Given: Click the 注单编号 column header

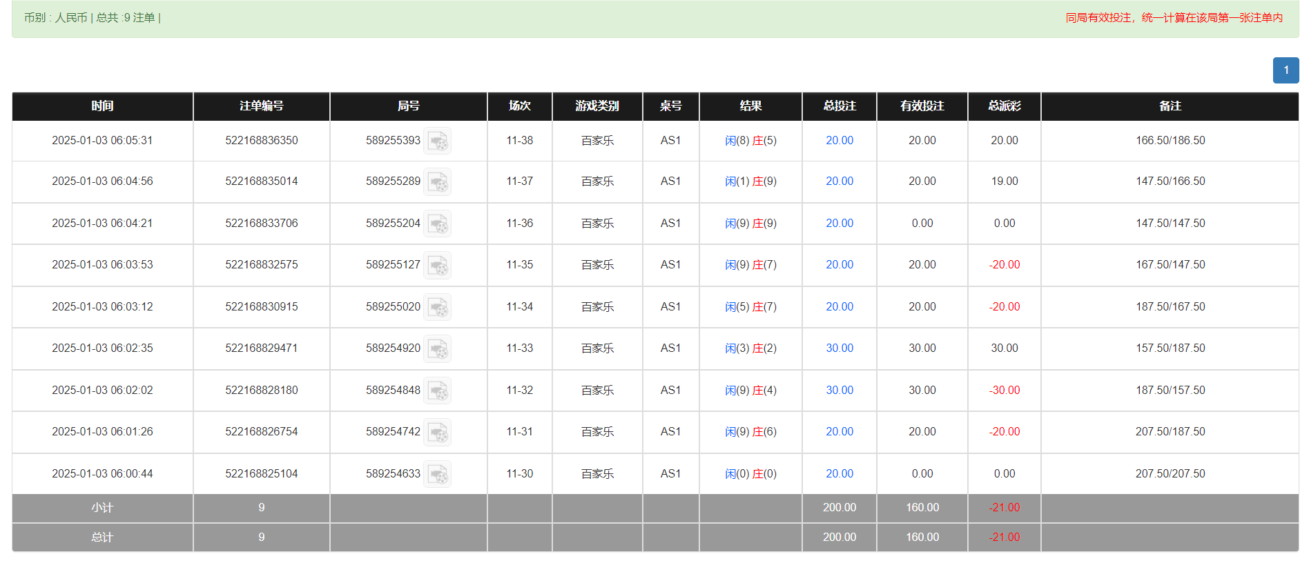Looking at the screenshot, I should click(261, 106).
